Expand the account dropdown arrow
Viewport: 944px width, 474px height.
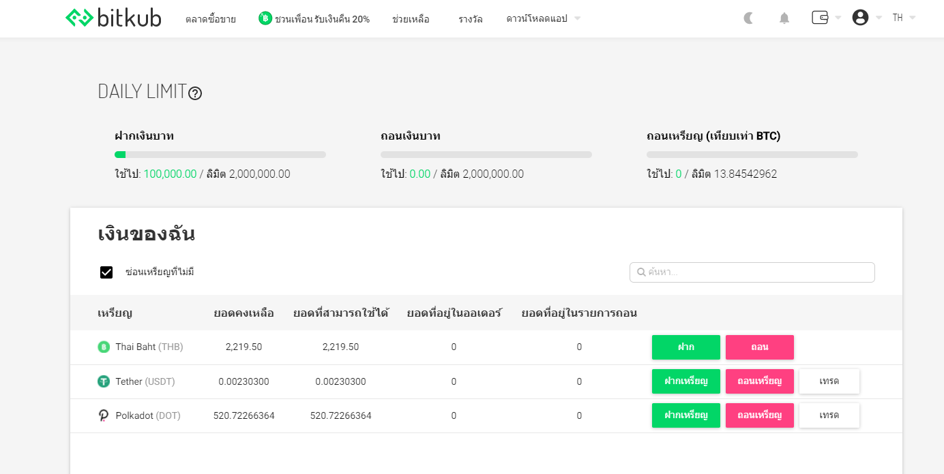pos(879,18)
